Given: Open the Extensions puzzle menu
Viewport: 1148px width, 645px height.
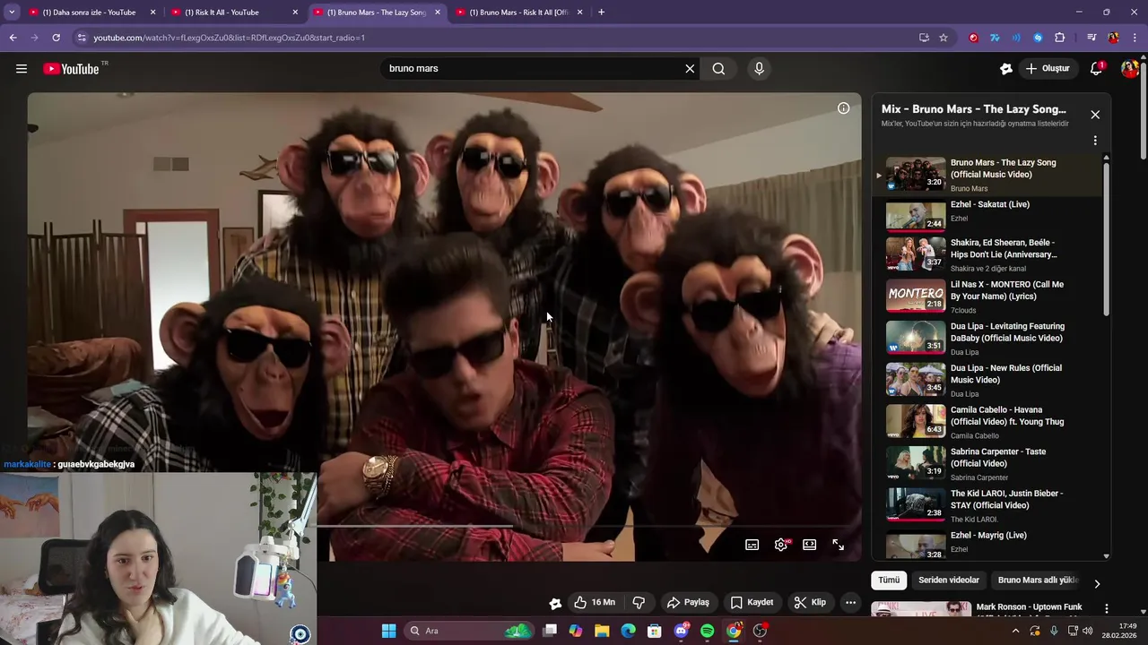Looking at the screenshot, I should 1060,38.
